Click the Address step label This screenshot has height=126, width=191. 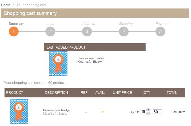(89, 24)
